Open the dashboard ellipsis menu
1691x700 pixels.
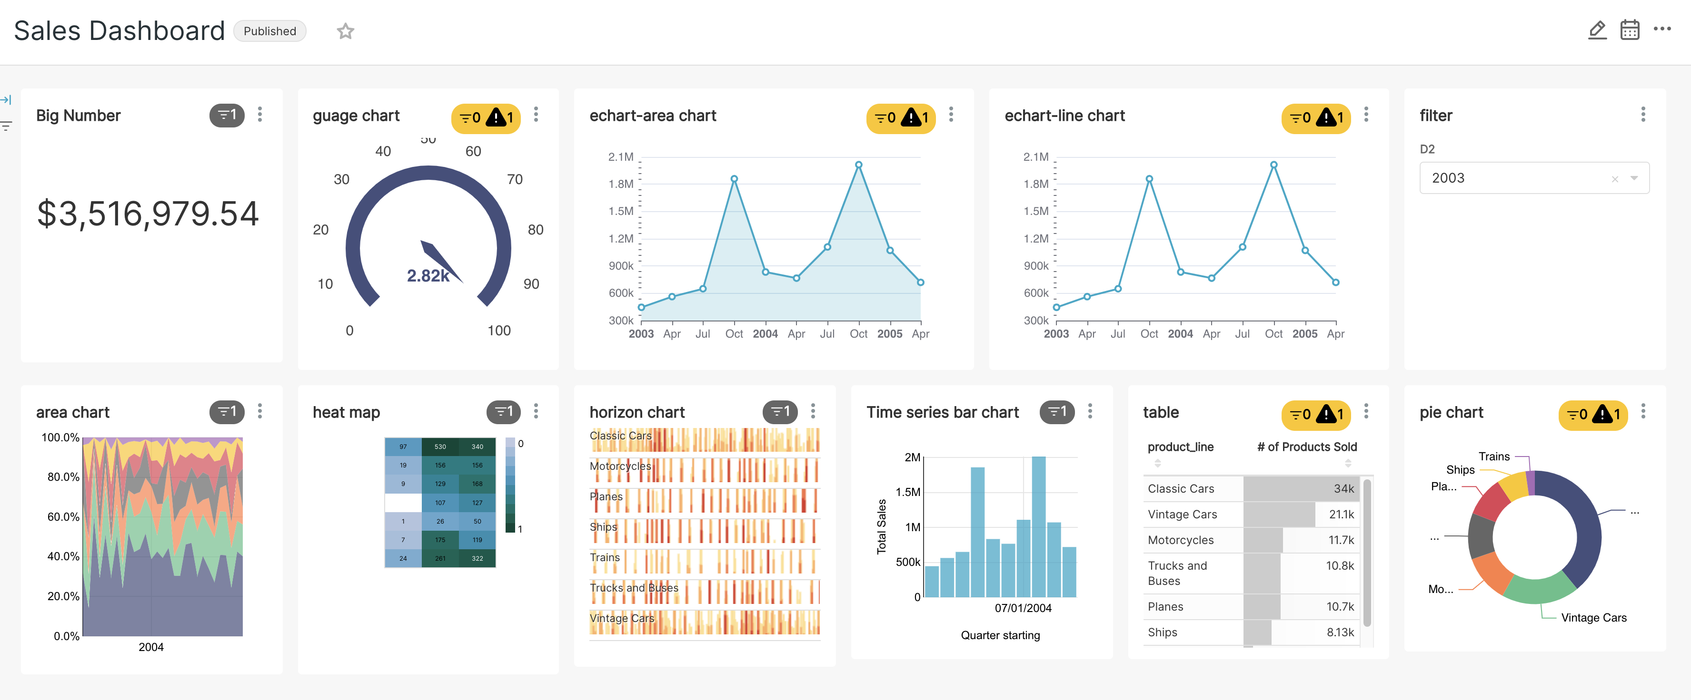click(x=1662, y=29)
